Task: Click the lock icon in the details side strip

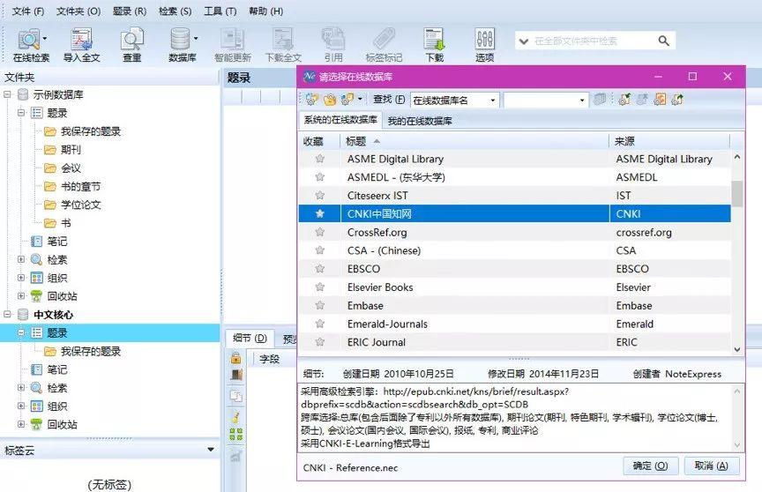Action: (x=235, y=358)
